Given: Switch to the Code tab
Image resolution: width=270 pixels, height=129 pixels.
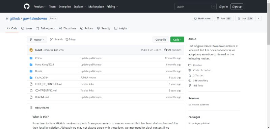Looking at the screenshot, I should click(12, 28).
